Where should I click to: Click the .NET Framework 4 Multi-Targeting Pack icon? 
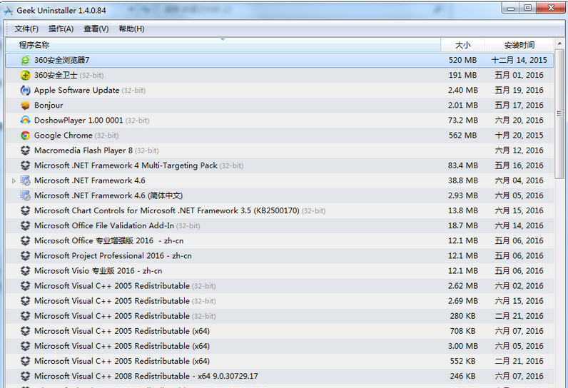tap(26, 165)
